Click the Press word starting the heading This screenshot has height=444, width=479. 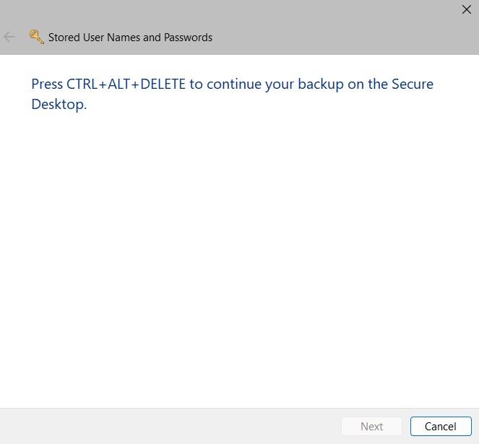pyautogui.click(x=47, y=84)
